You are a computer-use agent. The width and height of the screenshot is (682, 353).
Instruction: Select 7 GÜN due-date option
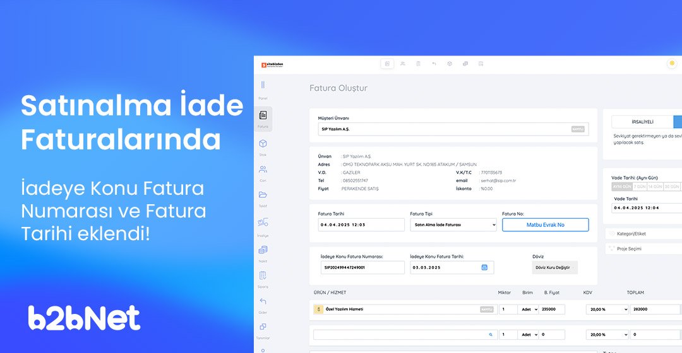pos(639,186)
